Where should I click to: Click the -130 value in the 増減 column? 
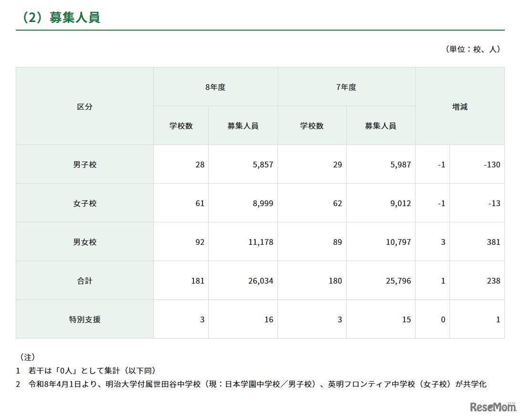(491, 163)
